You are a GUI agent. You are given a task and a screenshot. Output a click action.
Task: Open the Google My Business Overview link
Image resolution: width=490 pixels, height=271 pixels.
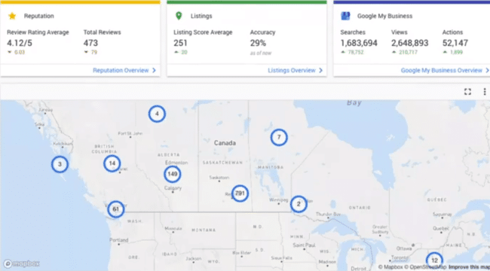[441, 70]
